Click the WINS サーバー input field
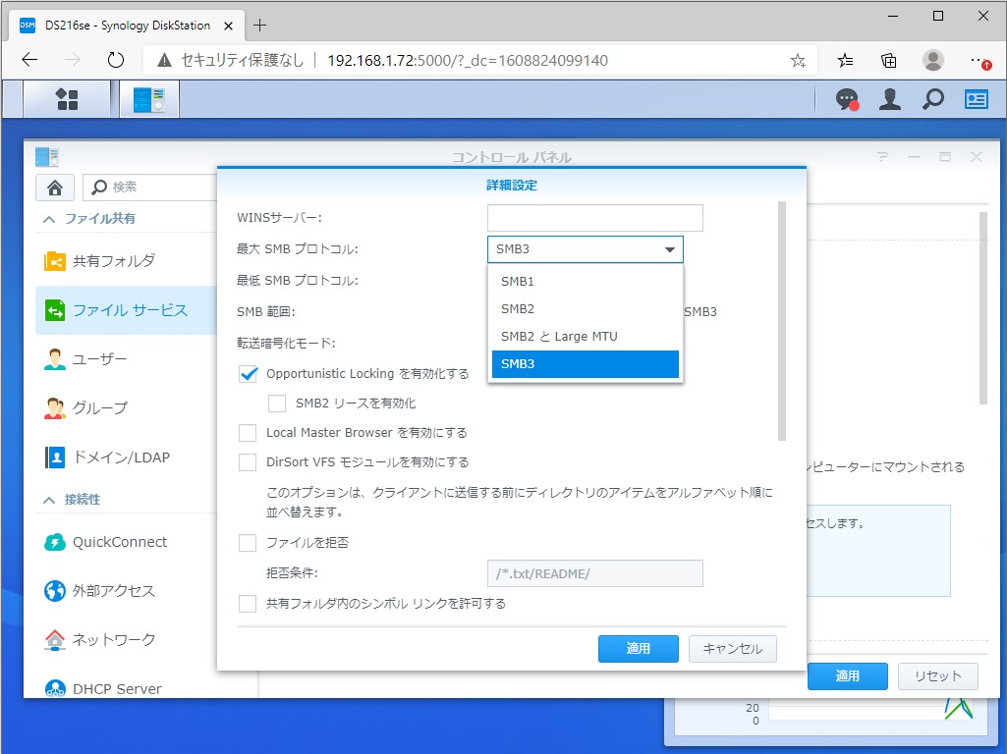This screenshot has width=1007, height=754. tap(594, 217)
